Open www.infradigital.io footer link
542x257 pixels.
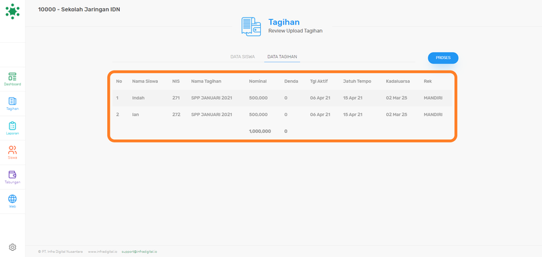(102, 252)
